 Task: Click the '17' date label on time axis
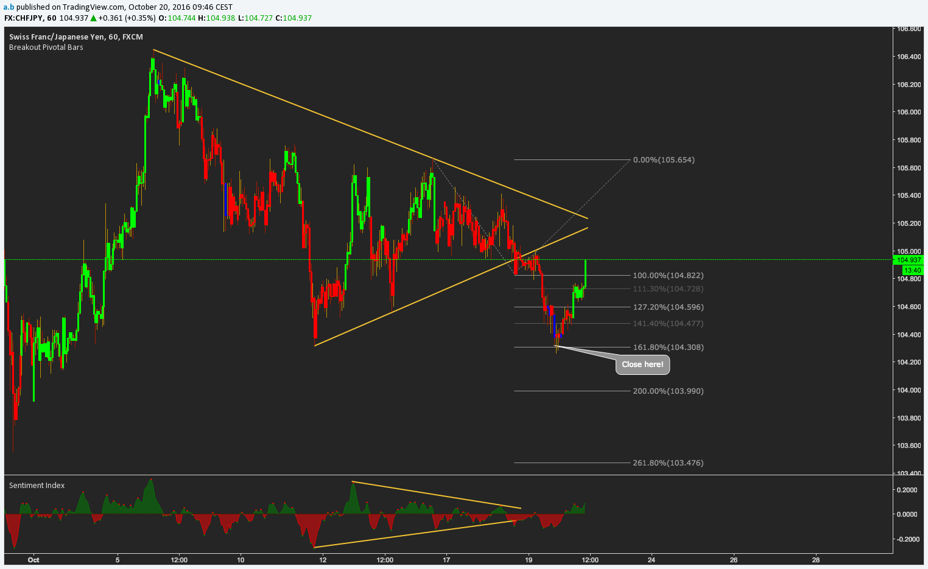446,560
